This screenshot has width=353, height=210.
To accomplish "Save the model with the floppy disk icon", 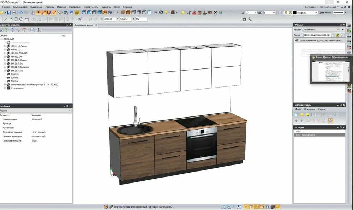I will click(9, 13).
